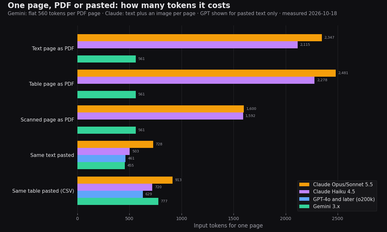
Task: Click the orange Claude Opus/Sonnet 5.5 legend swatch
Action: 304,185
